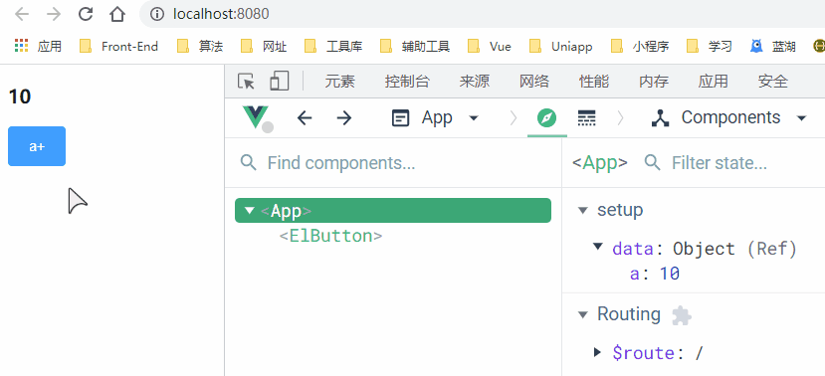Switch to the 内存 DevTools tab
Screen dimensions: 825x376
[x=654, y=82]
